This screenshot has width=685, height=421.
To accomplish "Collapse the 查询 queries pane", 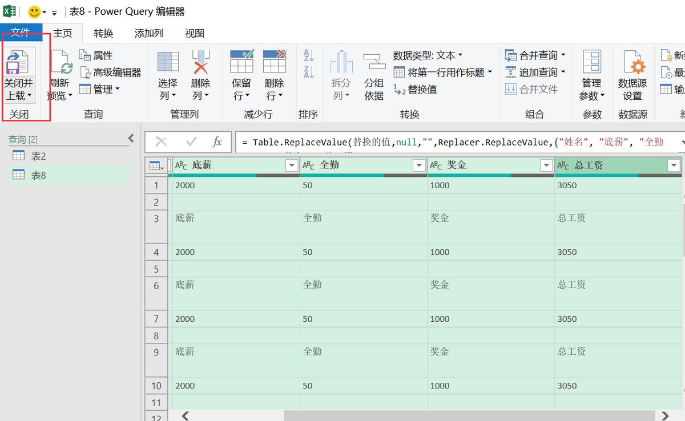I will [131, 137].
